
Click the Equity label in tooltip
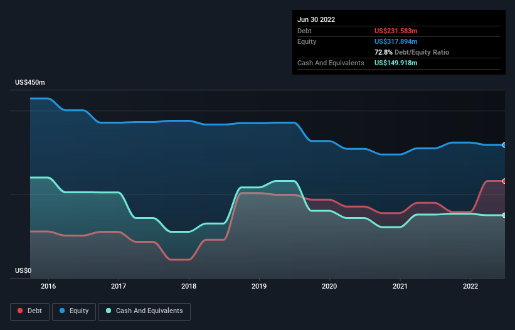(x=307, y=41)
